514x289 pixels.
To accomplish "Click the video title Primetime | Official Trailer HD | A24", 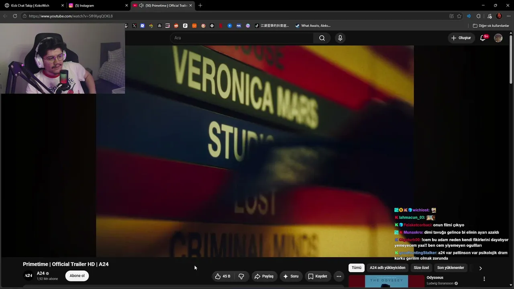I will 66,264.
